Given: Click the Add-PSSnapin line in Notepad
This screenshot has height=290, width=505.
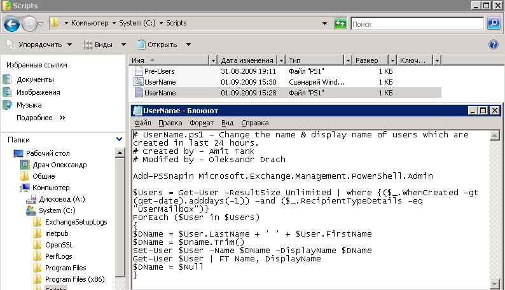Looking at the screenshot, I should [x=283, y=176].
